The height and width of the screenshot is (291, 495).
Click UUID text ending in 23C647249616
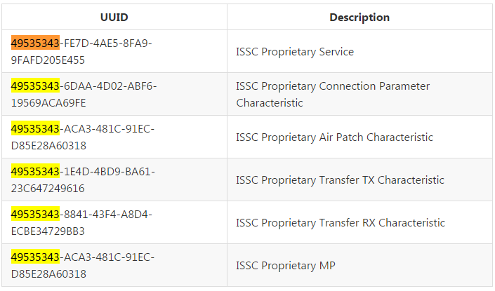(x=48, y=189)
